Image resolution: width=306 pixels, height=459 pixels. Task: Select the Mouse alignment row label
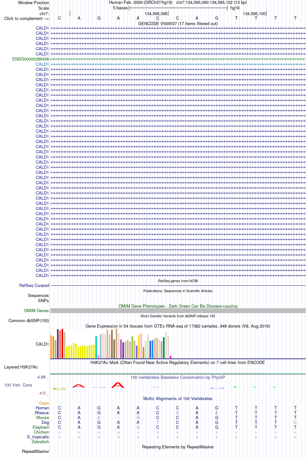43,417
